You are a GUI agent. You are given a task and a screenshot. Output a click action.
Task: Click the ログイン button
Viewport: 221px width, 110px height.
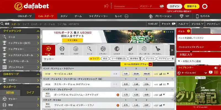[x=175, y=6]
